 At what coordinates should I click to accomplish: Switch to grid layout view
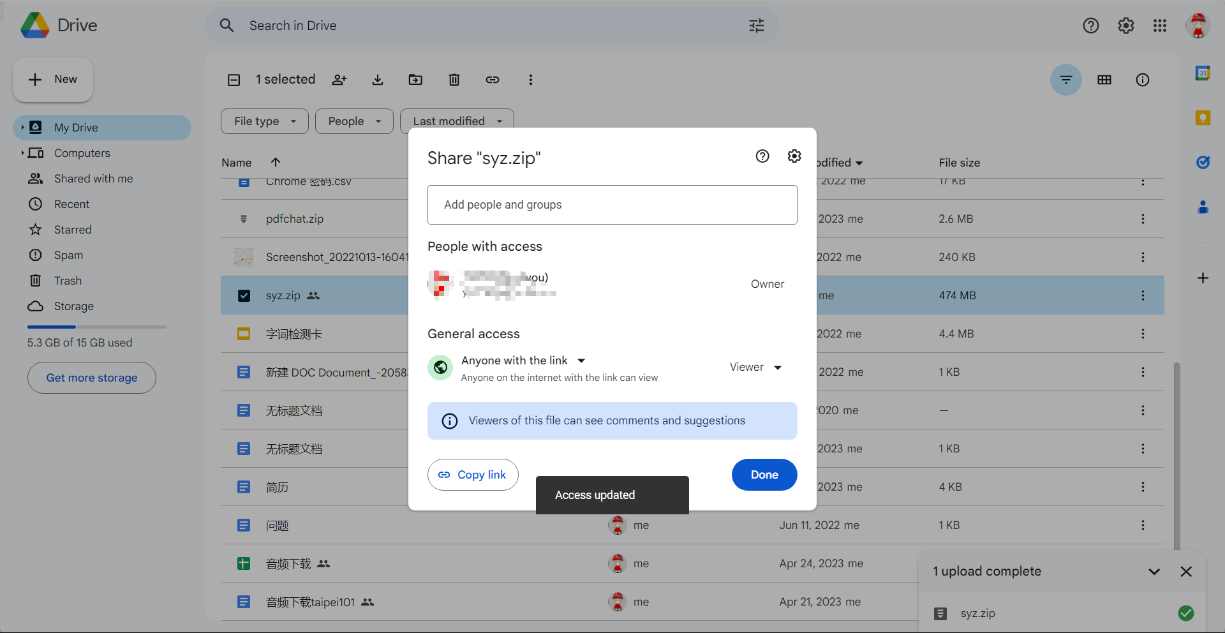(x=1104, y=80)
